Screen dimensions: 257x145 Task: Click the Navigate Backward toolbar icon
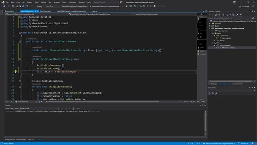[x=4, y=6]
